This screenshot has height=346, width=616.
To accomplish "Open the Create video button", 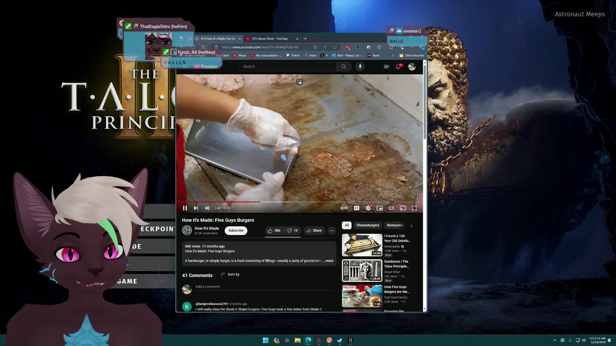I will pos(386,66).
